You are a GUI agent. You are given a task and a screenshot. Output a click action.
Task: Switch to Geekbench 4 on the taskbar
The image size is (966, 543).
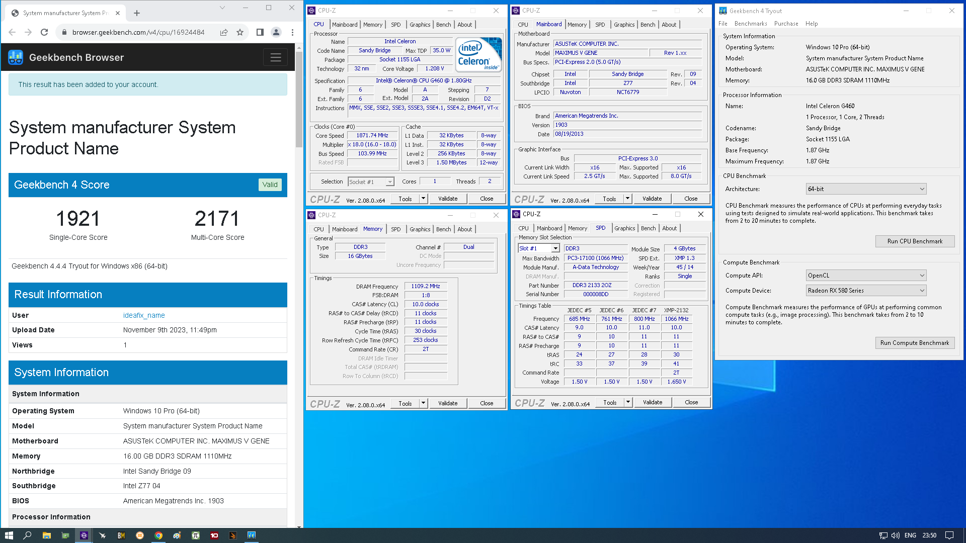point(252,535)
